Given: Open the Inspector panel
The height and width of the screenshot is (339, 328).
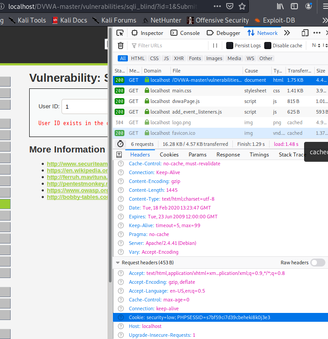Looking at the screenshot, I should (147, 33).
